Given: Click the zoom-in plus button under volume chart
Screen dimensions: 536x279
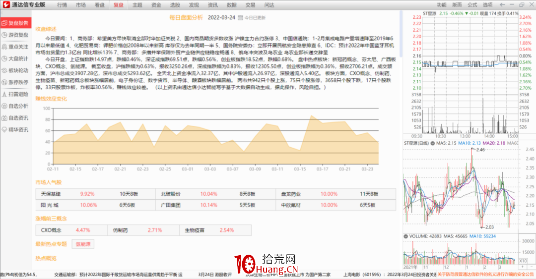Looking at the screenshot, I should point(523,267).
